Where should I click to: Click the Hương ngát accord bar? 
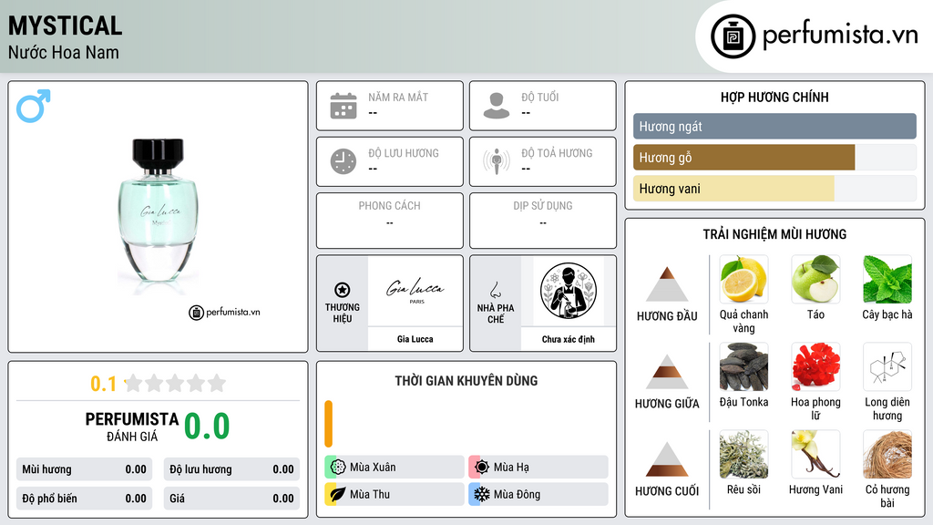(774, 126)
